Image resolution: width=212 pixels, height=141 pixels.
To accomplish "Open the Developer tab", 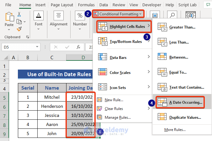I will click(x=152, y=5).
